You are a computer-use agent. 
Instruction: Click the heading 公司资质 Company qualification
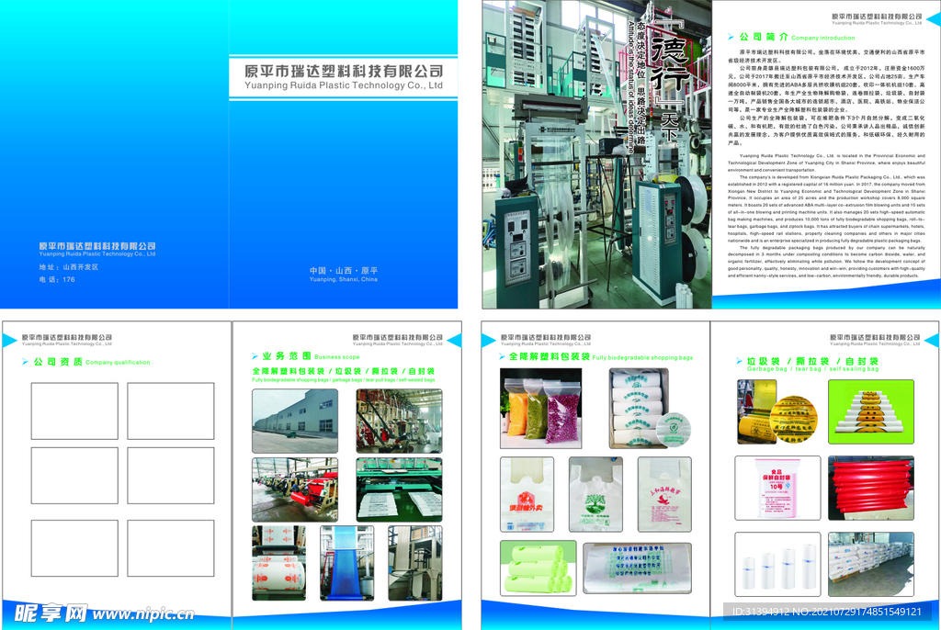(x=85, y=362)
